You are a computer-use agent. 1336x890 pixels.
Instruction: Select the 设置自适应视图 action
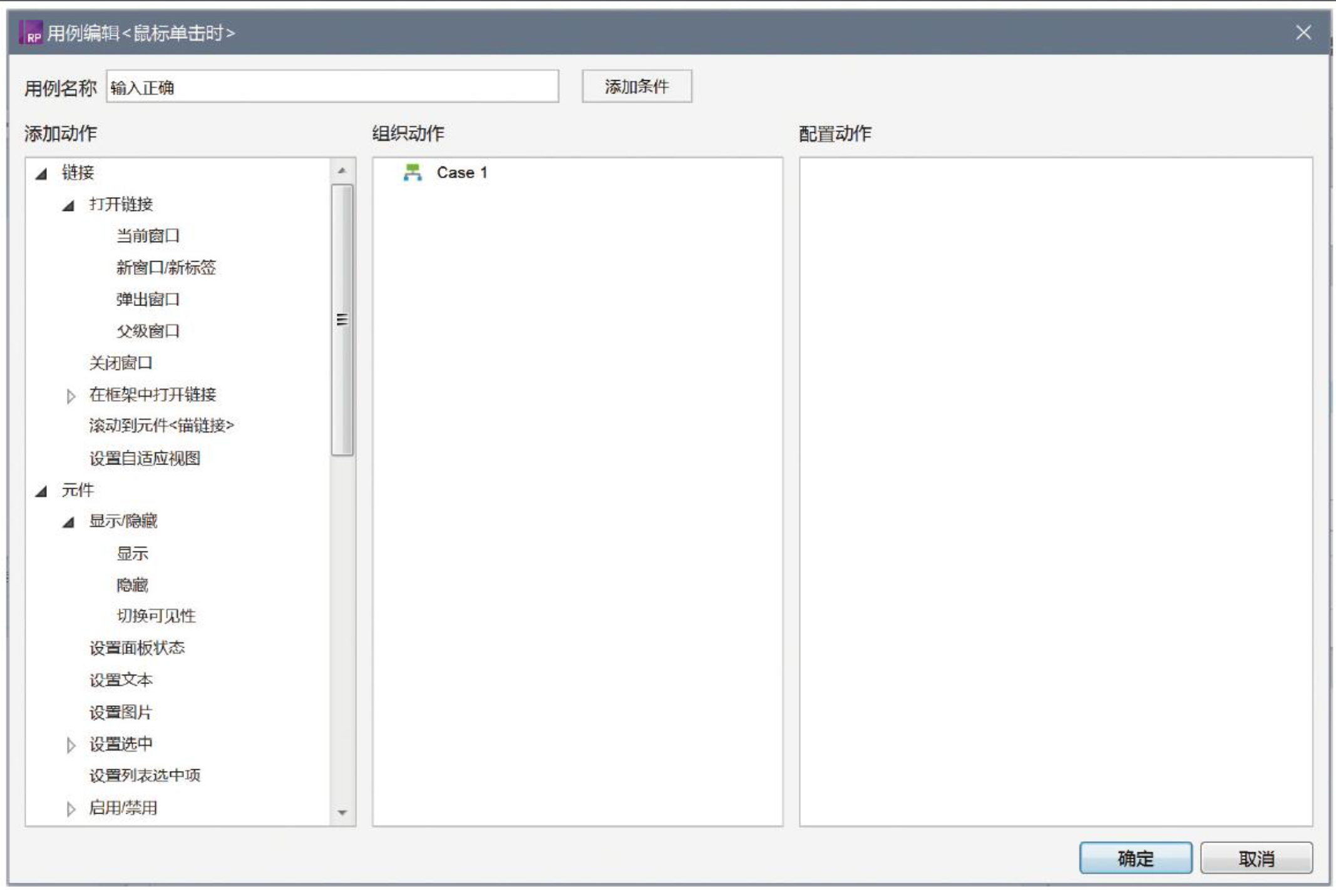tap(145, 458)
